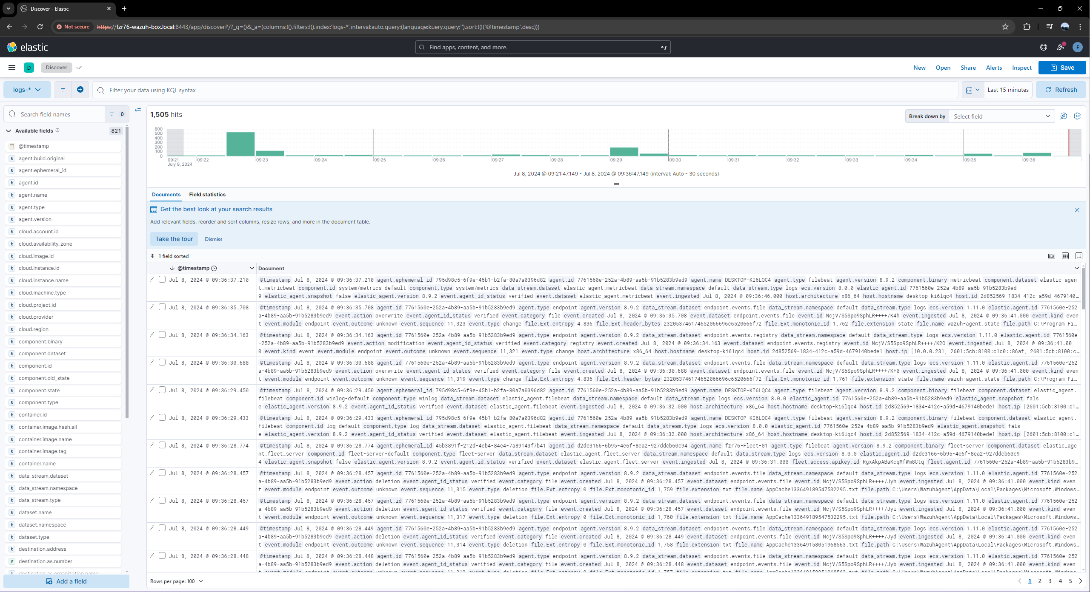Click the Inspect icon in top bar
Viewport: 1090px width, 592px height.
click(1021, 67)
